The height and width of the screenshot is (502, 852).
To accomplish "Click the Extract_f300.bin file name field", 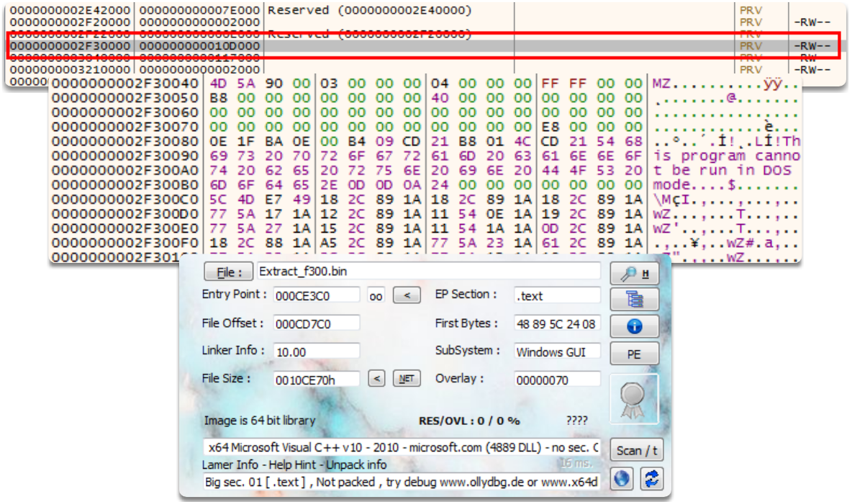I will pos(429,272).
